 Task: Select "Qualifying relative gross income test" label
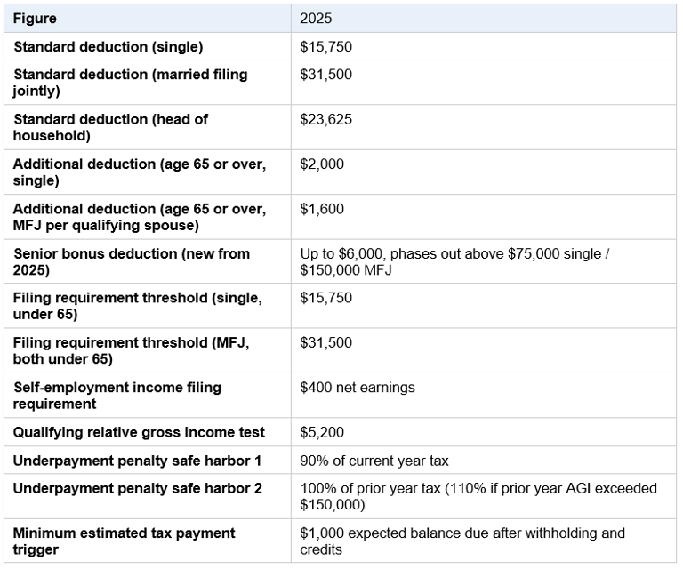(139, 433)
